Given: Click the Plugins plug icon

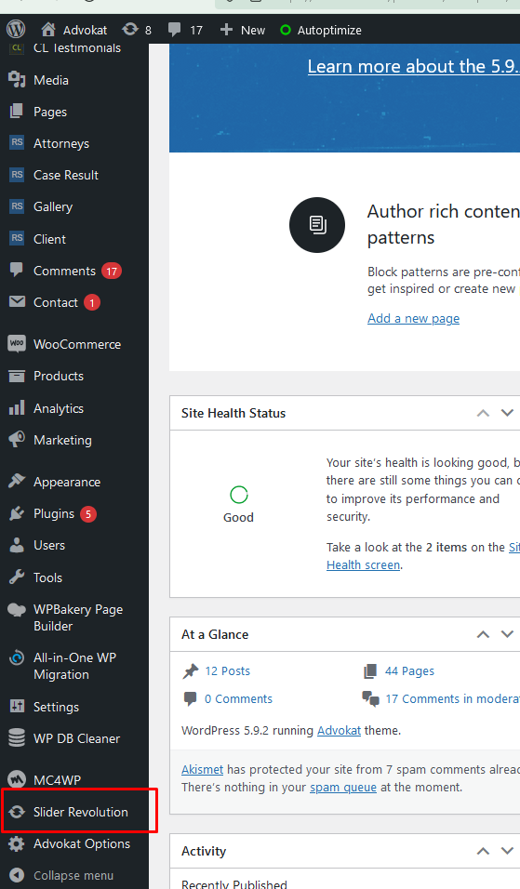Looking at the screenshot, I should click(x=17, y=513).
